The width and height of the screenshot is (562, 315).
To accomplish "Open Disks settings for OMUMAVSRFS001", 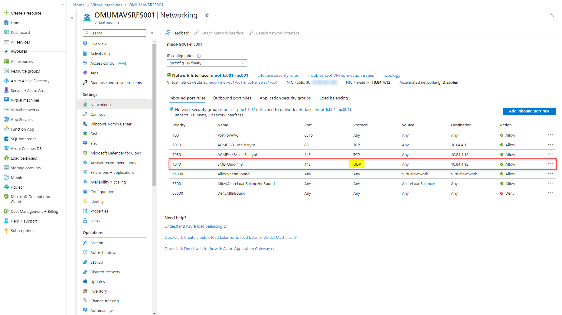I will pyautogui.click(x=95, y=134).
